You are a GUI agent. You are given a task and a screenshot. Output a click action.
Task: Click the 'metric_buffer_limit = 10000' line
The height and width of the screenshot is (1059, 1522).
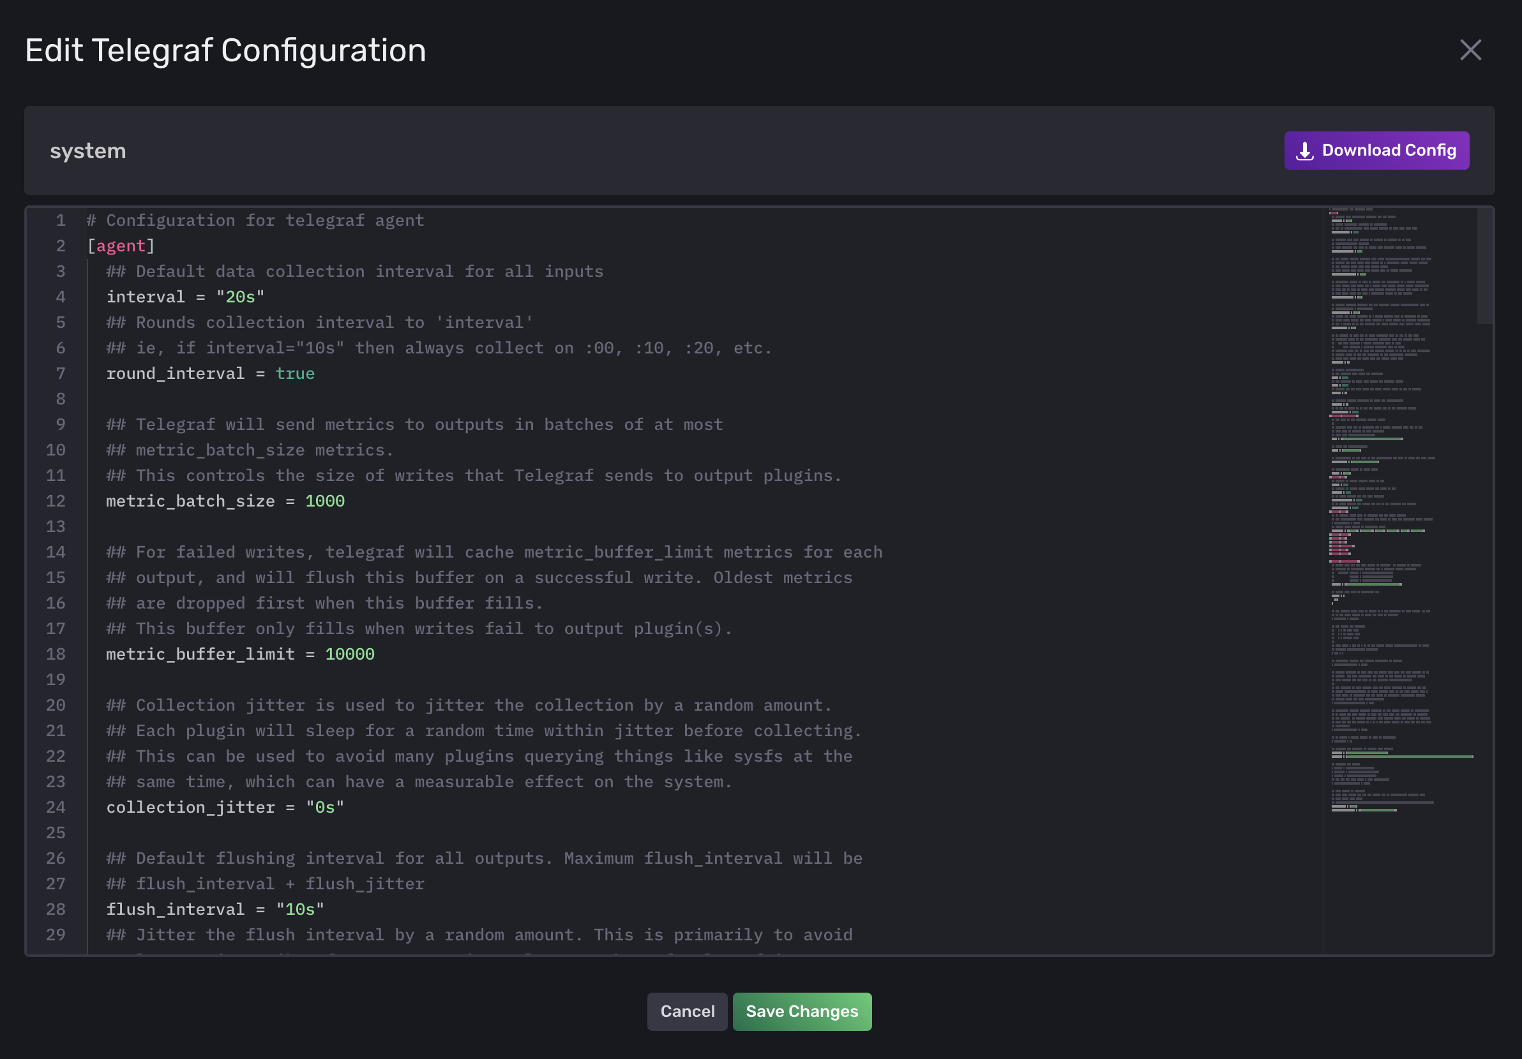(240, 654)
